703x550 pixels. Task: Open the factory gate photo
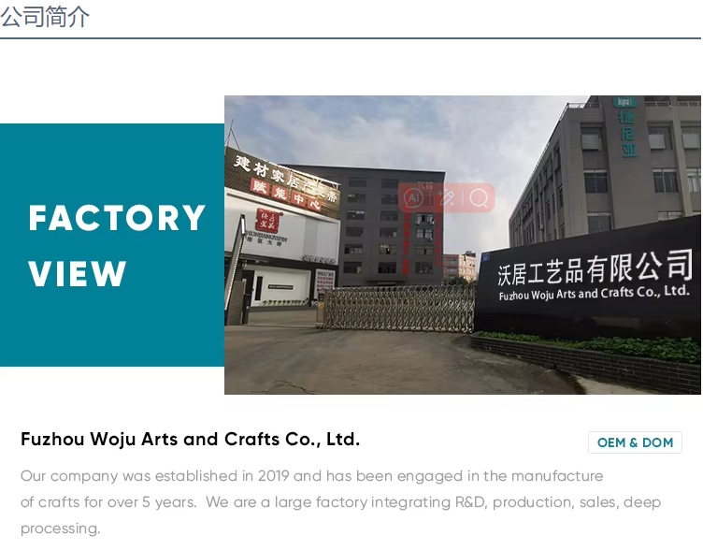pos(463,245)
